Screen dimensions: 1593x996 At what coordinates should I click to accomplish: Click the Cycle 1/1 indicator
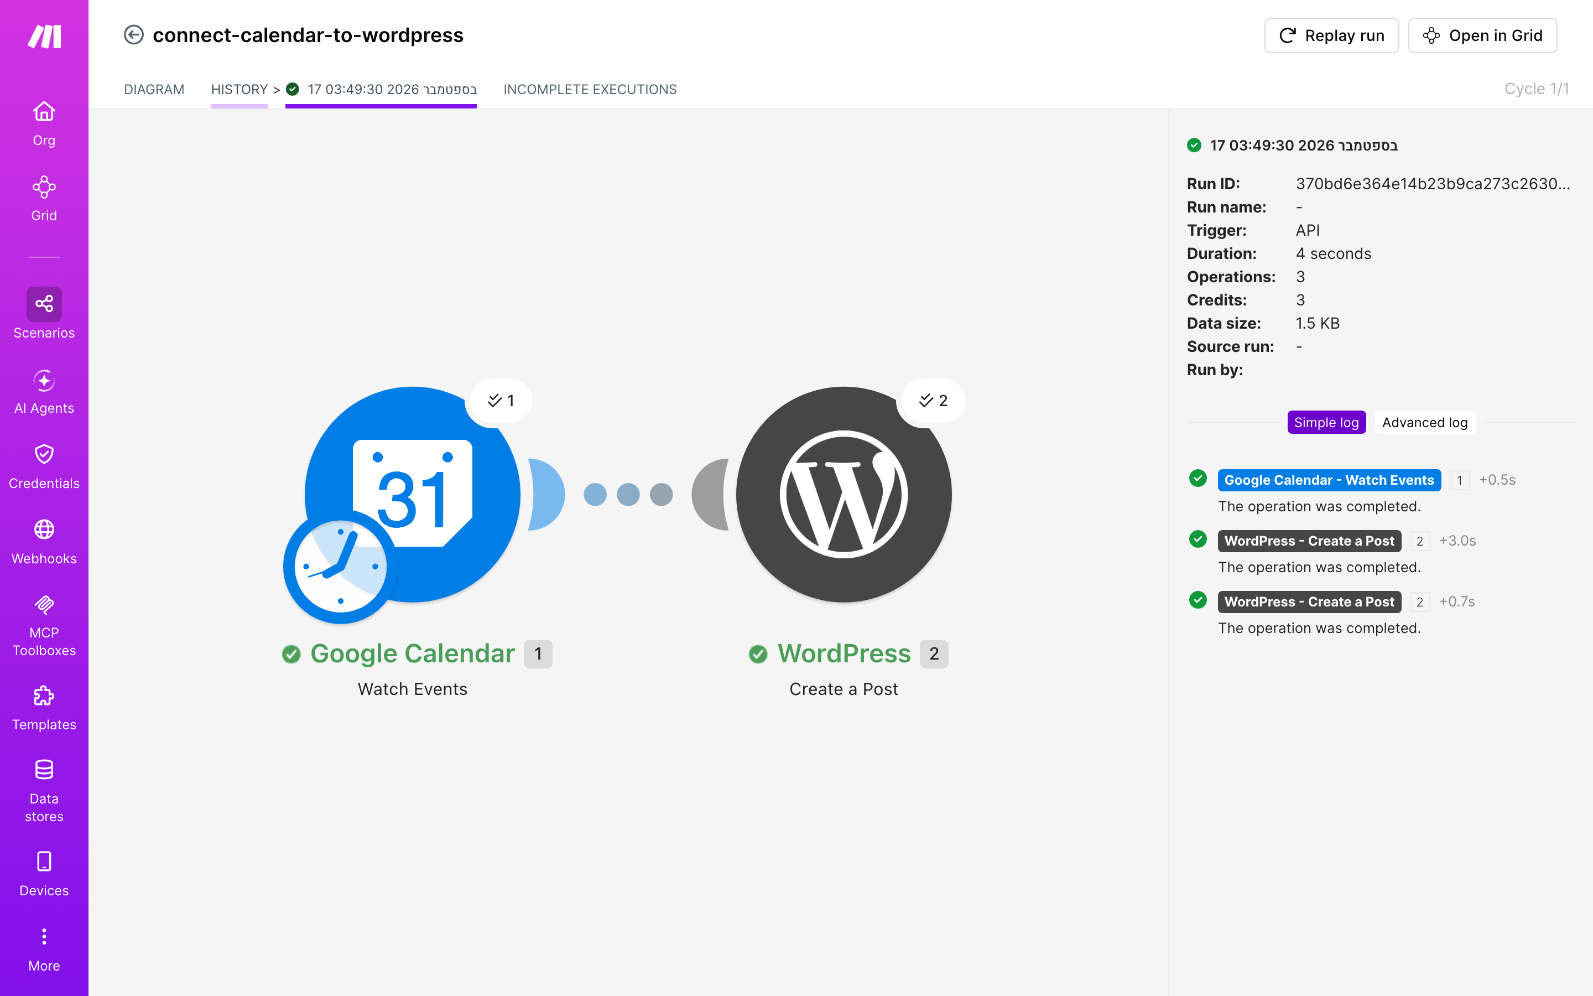(x=1537, y=89)
